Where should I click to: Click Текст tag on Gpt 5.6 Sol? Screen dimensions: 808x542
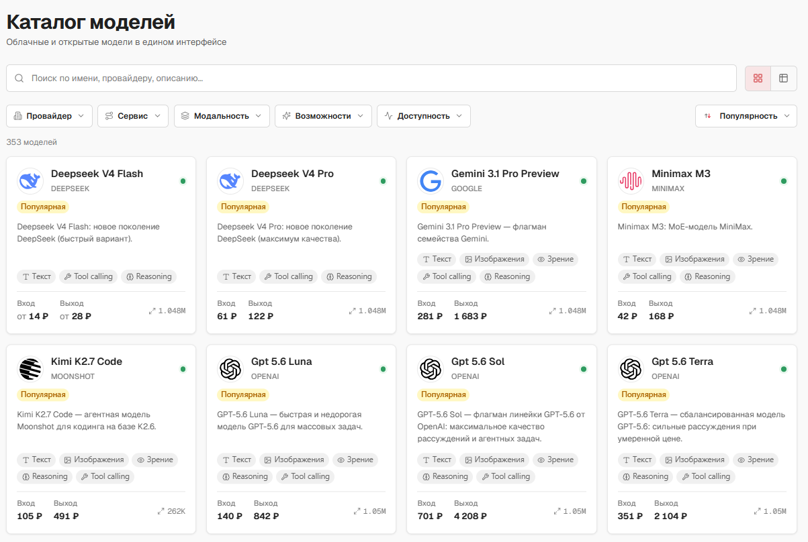click(437, 459)
